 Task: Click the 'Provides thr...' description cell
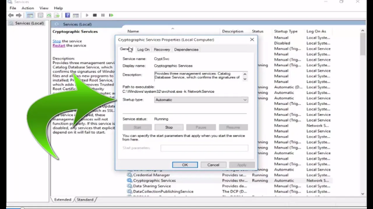click(234, 181)
